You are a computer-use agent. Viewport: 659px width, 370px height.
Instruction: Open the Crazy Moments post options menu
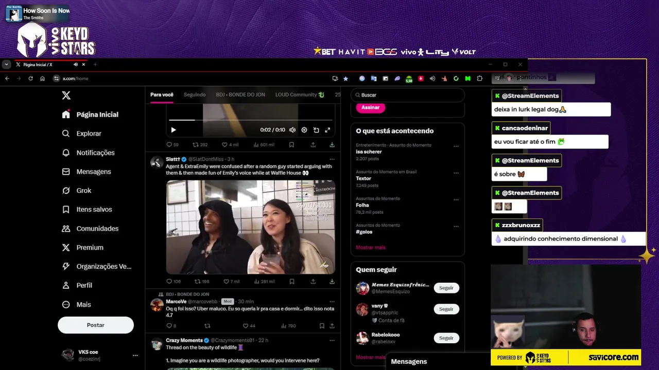pyautogui.click(x=332, y=340)
